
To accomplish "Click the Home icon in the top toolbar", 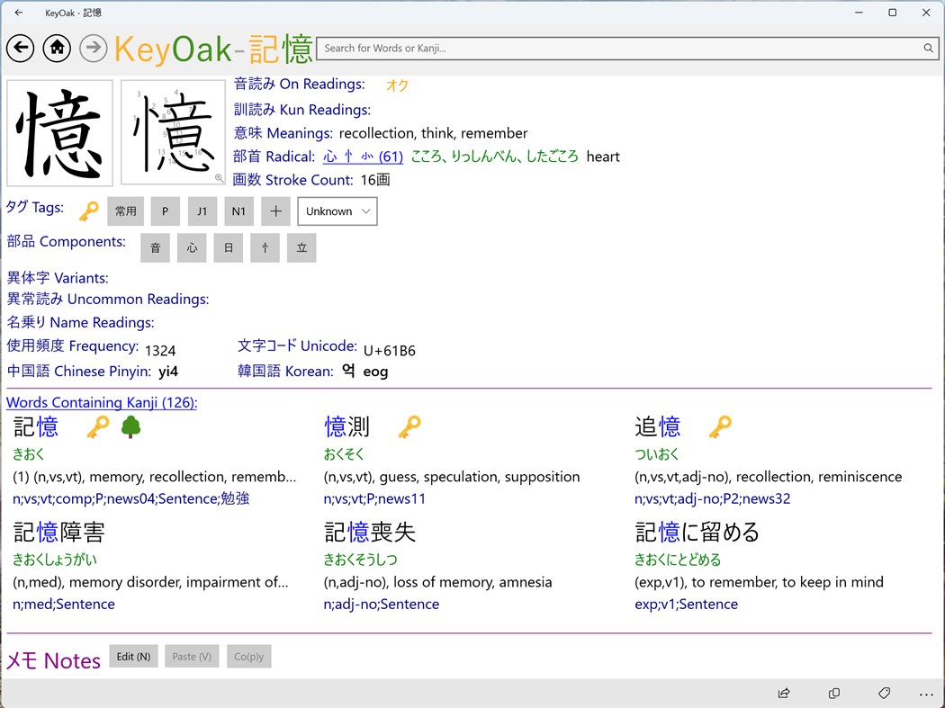I will pyautogui.click(x=56, y=48).
